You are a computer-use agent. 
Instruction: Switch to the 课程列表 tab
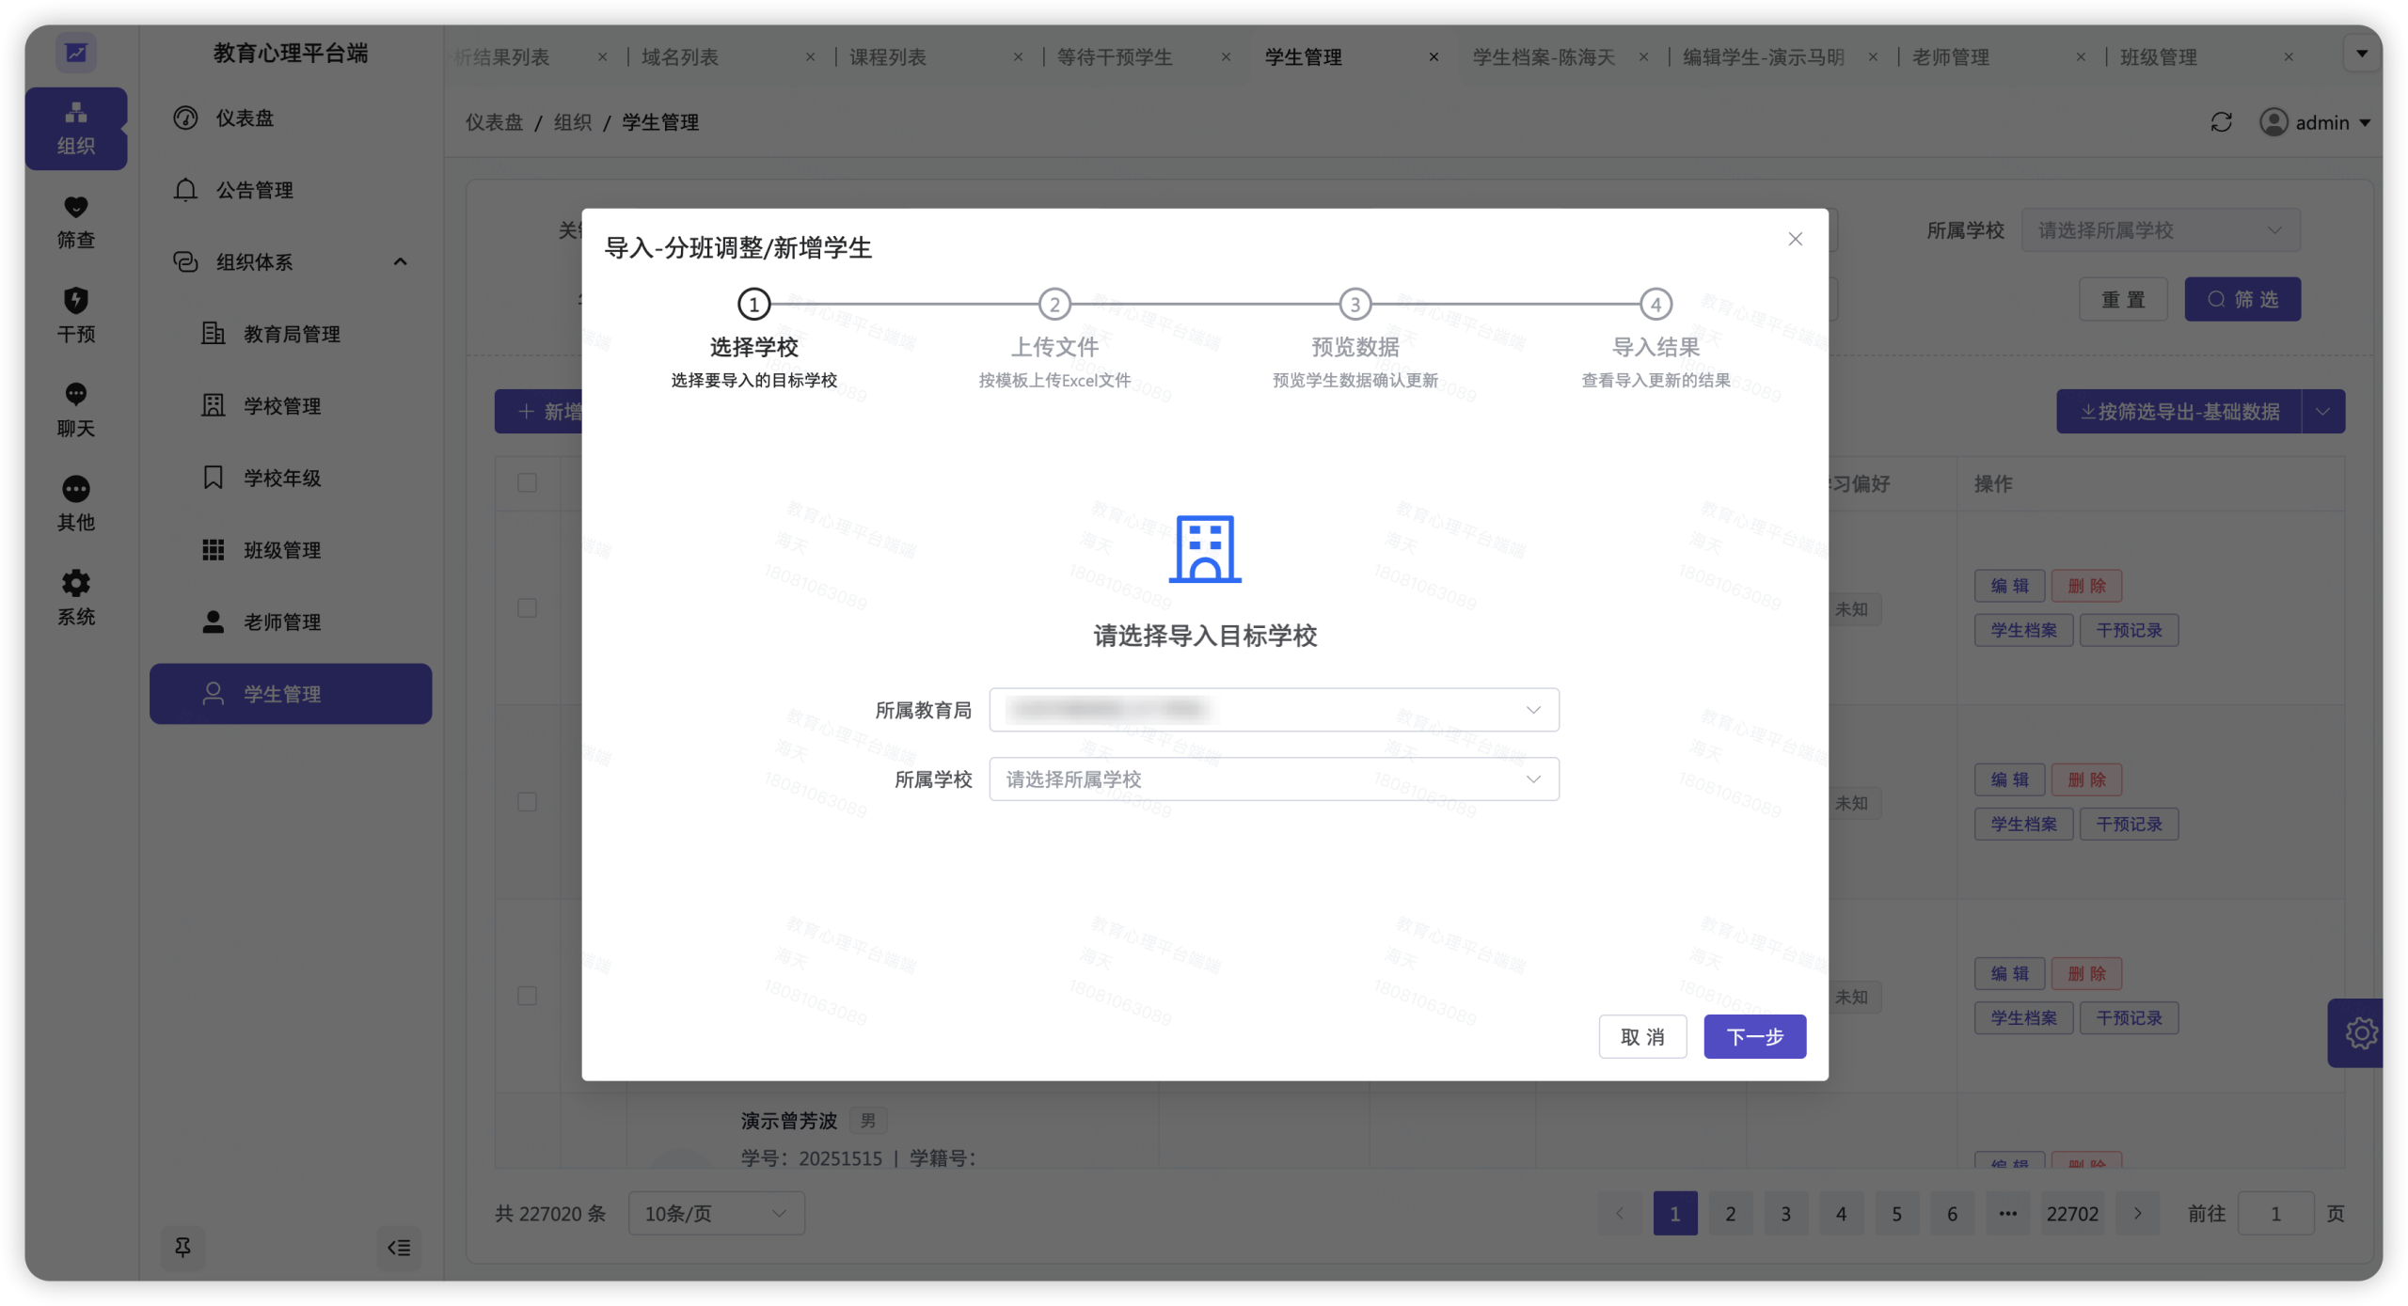point(887,57)
